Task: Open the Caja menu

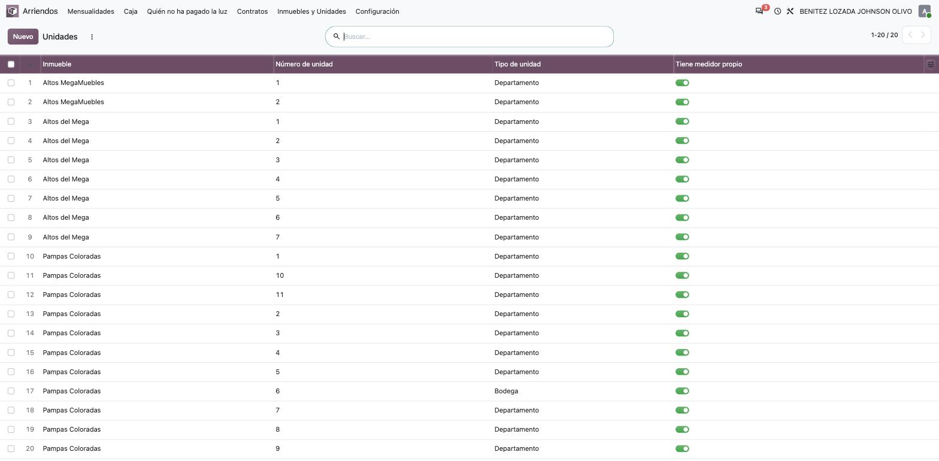Action: point(131,11)
